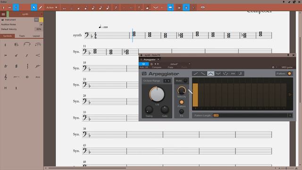Image resolution: width=302 pixels, height=170 pixels.
Task: Open the instrument editor button
Action: (36, 20)
